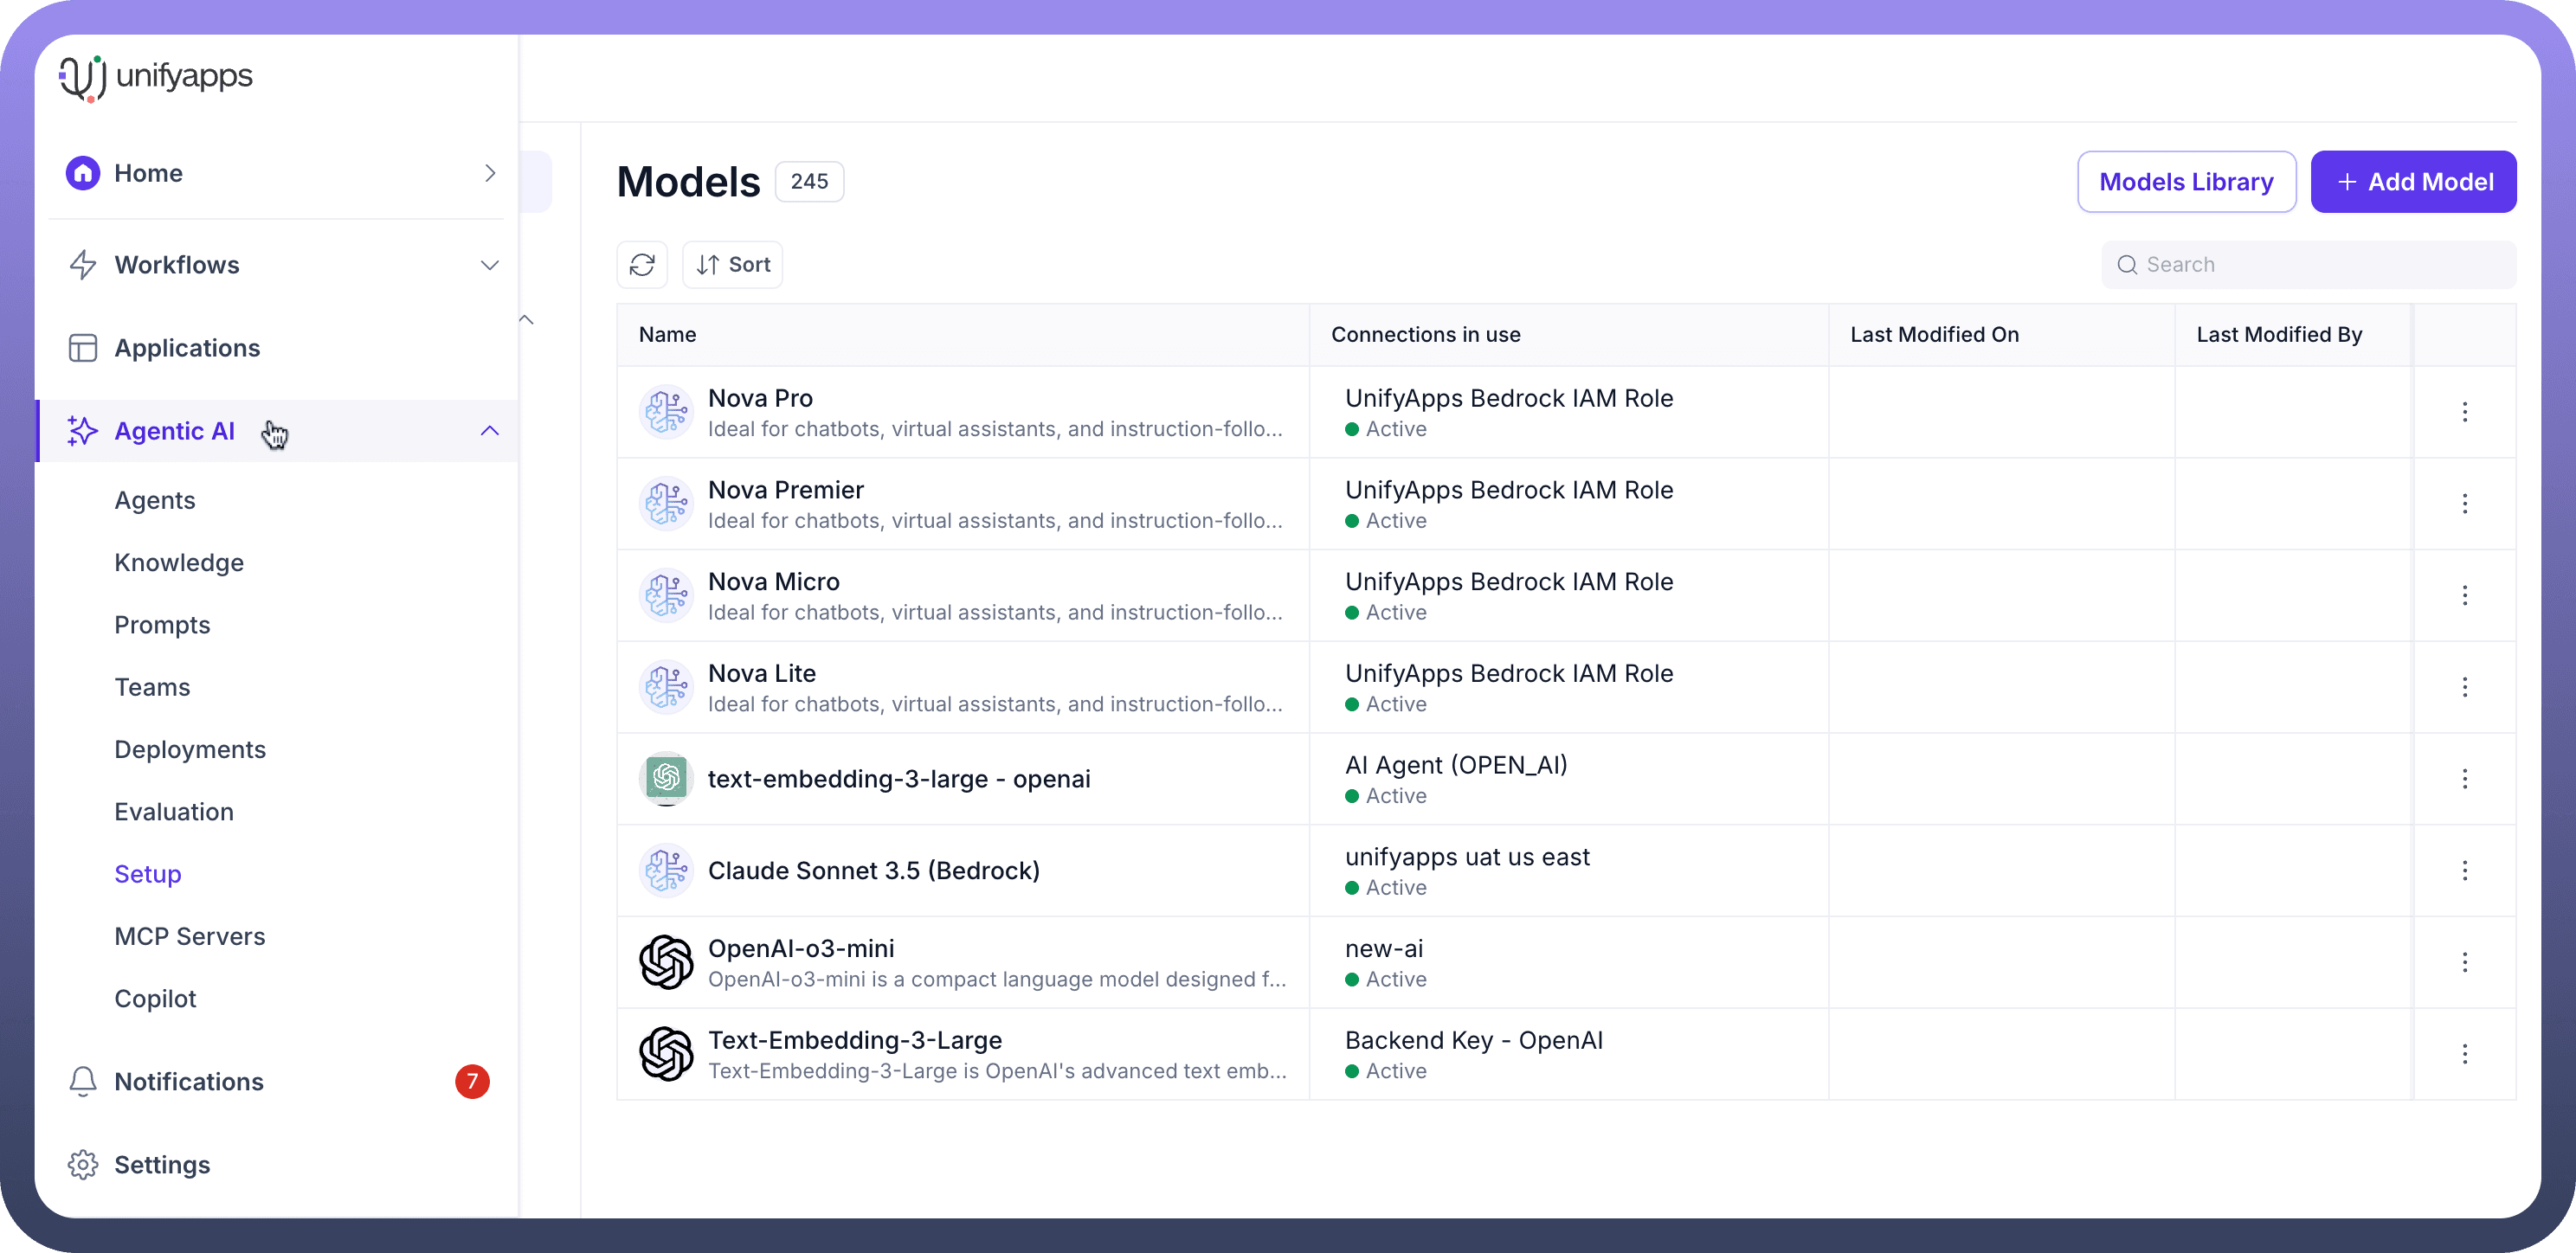Open the Agents submenu item
Viewport: 2576px width, 1253px height.
tap(155, 500)
